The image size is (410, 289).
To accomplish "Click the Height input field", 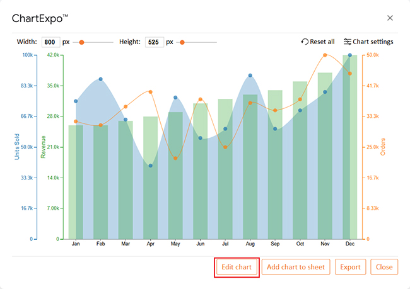I will (154, 42).
